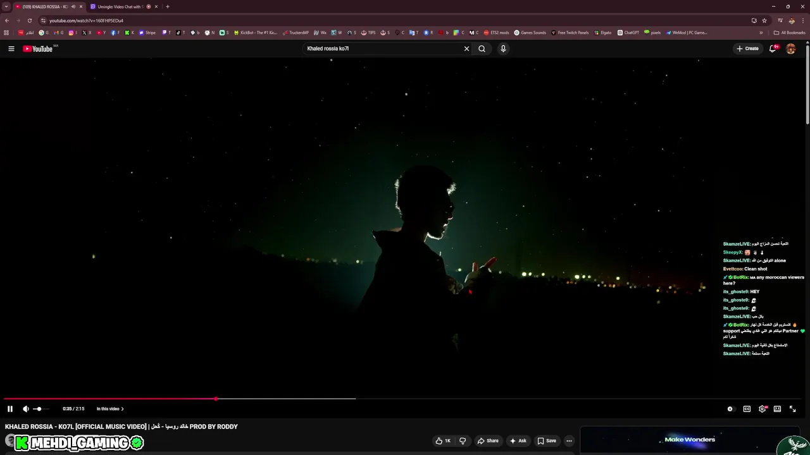Open YouTube notifications bell
The image size is (810, 455).
[x=773, y=49]
